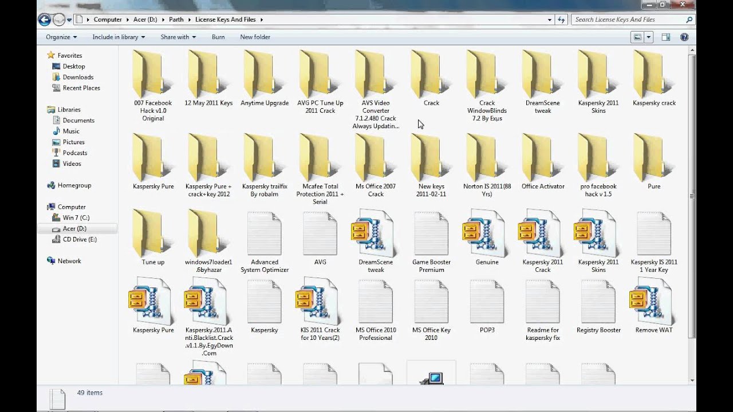Click Computer in the address bar breadcrumb

click(108, 19)
